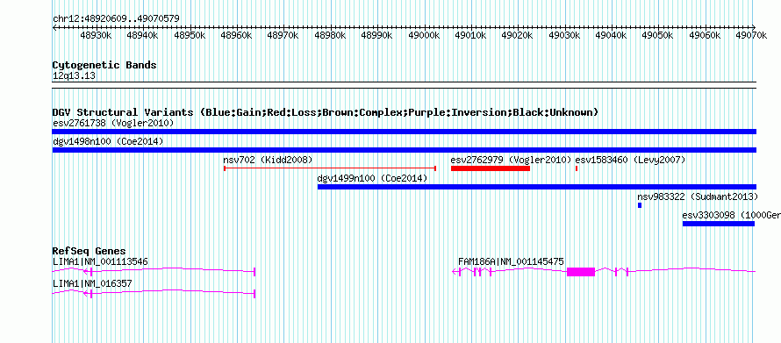Collapse the DGV Structural Variants track title

coord(326,112)
